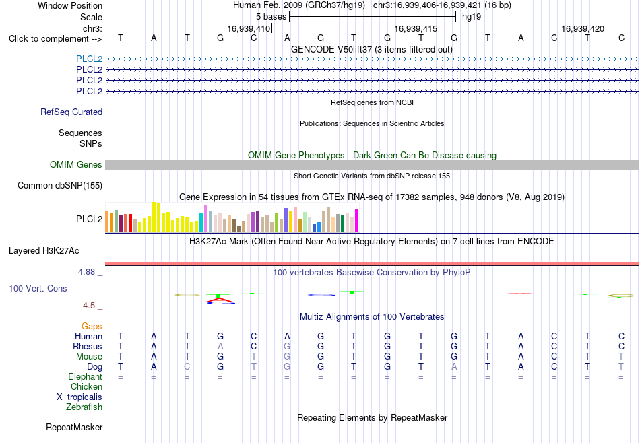Image resolution: width=640 pixels, height=443 pixels.
Task: Click the magenta last GTEx expression bar
Action: [x=357, y=221]
